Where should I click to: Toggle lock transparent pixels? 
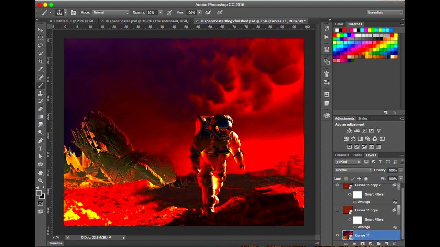pyautogui.click(x=346, y=179)
